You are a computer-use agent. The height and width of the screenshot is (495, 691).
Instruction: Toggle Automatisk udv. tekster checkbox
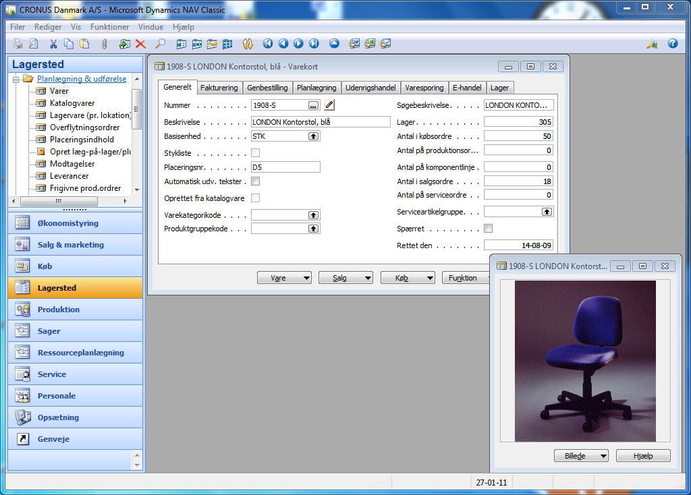(255, 181)
